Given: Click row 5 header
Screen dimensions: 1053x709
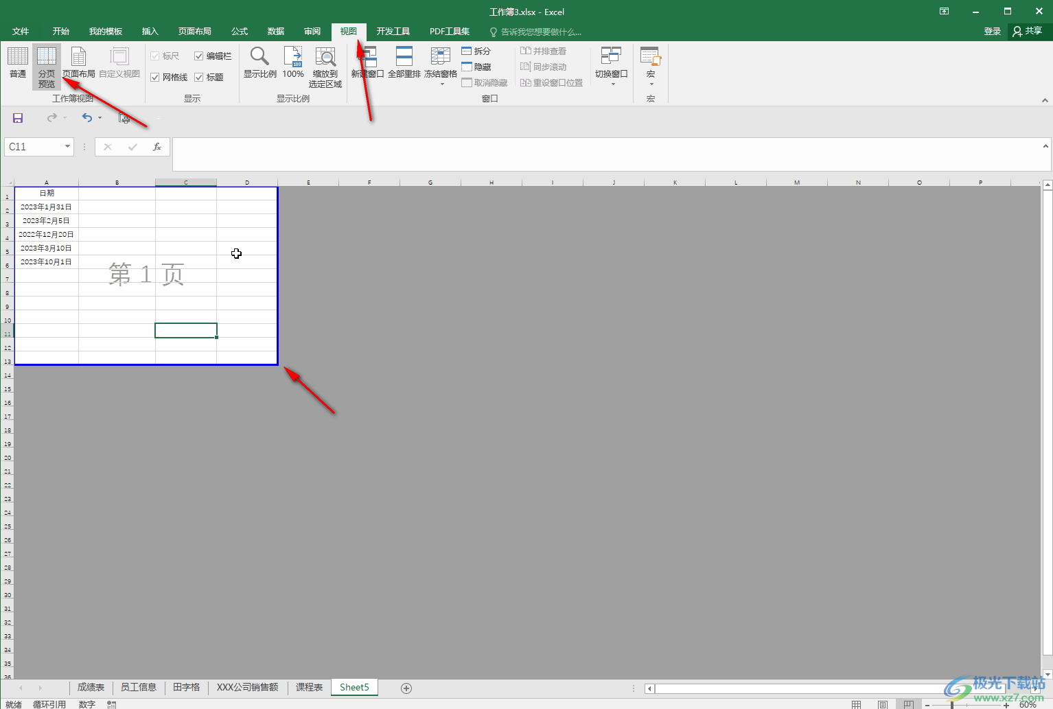Looking at the screenshot, I should pos(7,250).
